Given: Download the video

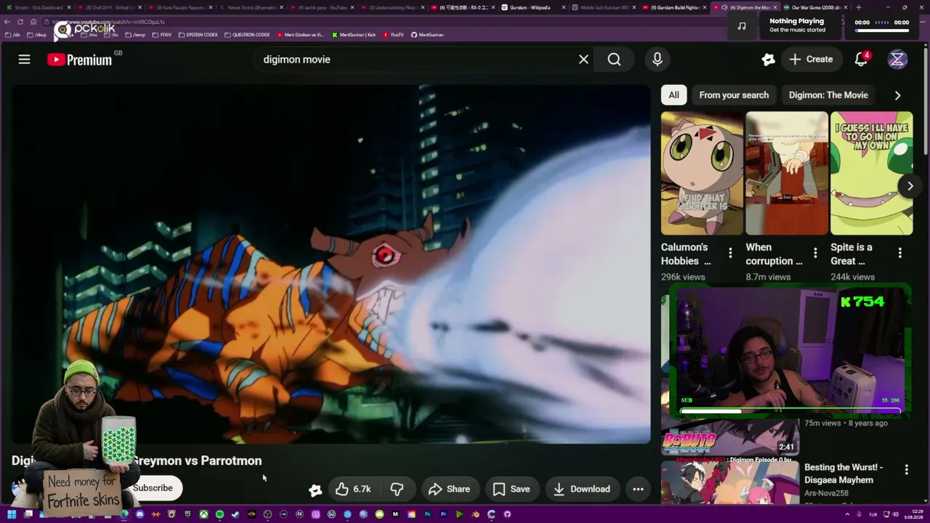Looking at the screenshot, I should pos(582,490).
